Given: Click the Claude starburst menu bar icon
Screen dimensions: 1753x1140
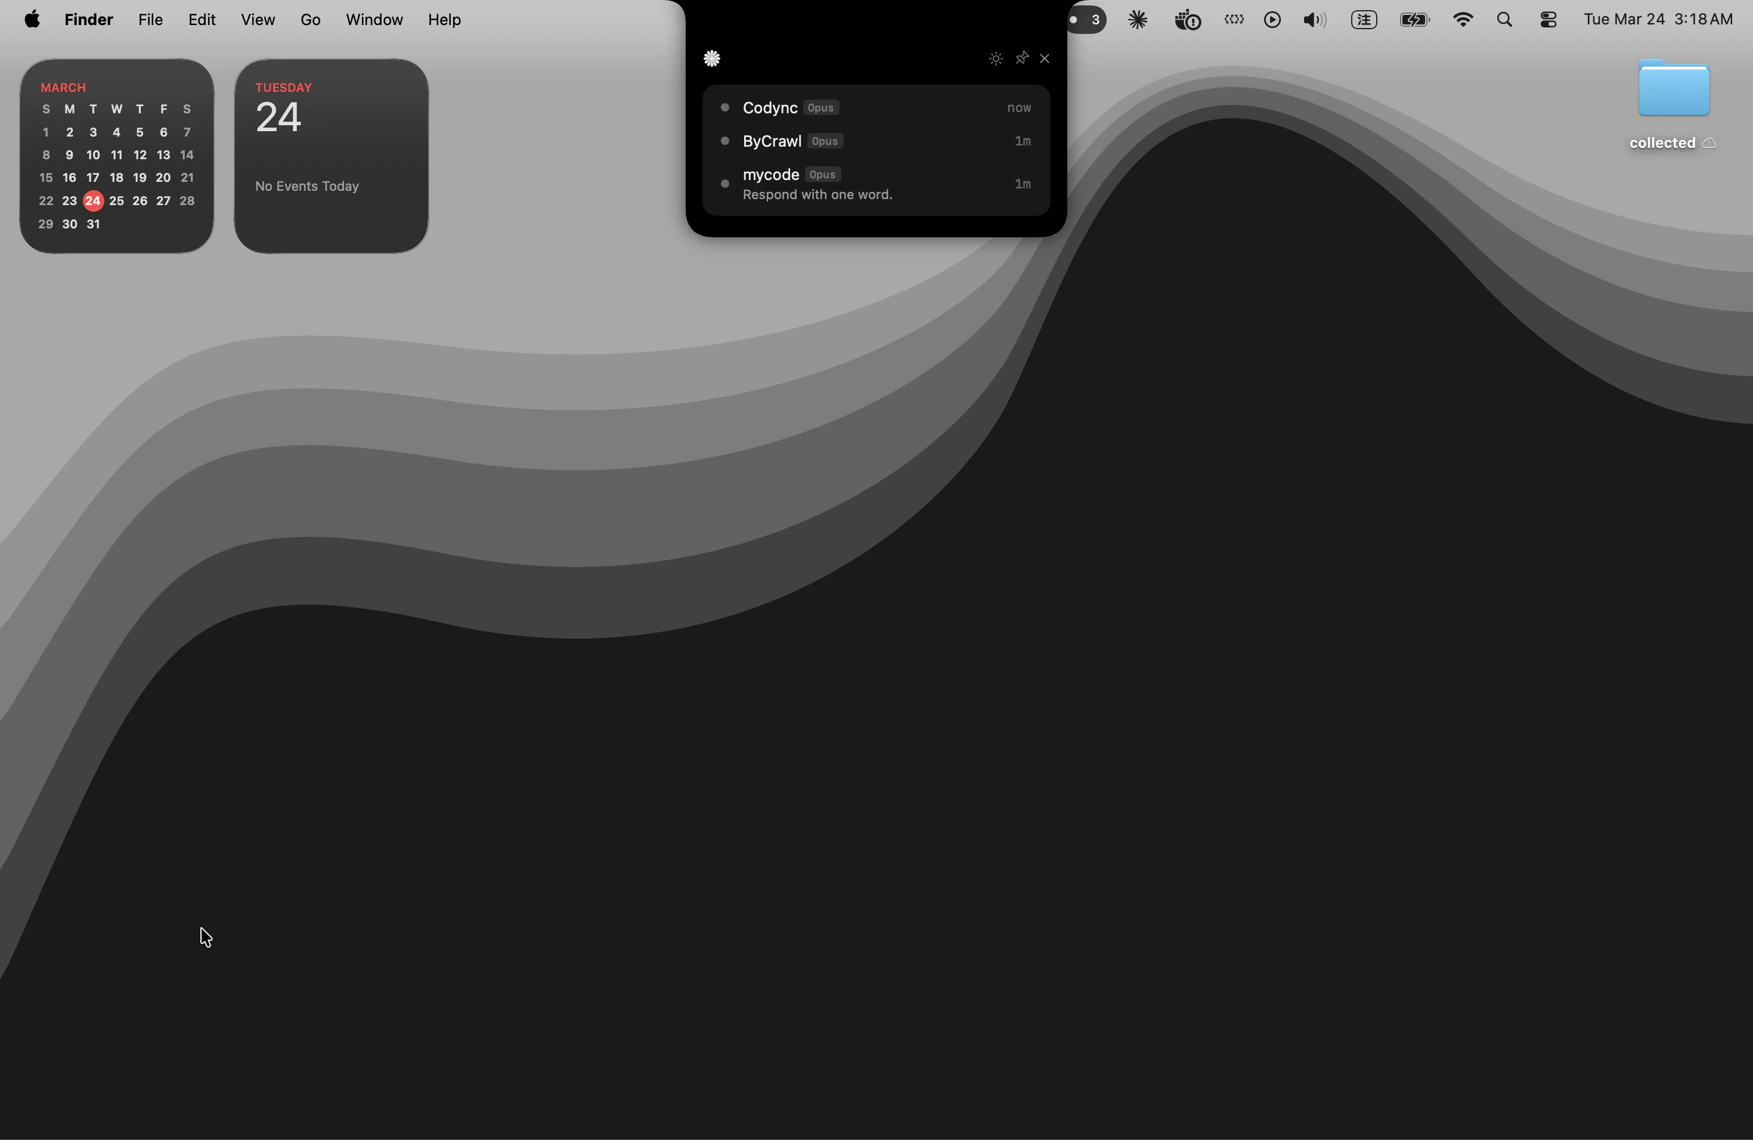Looking at the screenshot, I should pos(1137,20).
